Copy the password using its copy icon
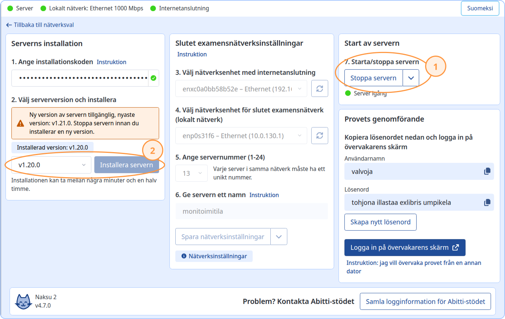This screenshot has height=319, width=505. point(487,202)
